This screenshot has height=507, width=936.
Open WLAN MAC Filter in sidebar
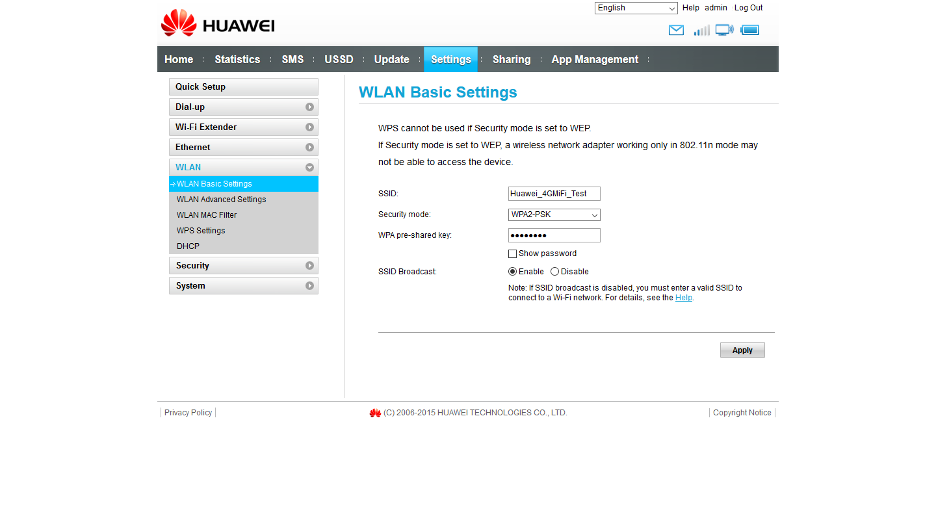pyautogui.click(x=207, y=215)
